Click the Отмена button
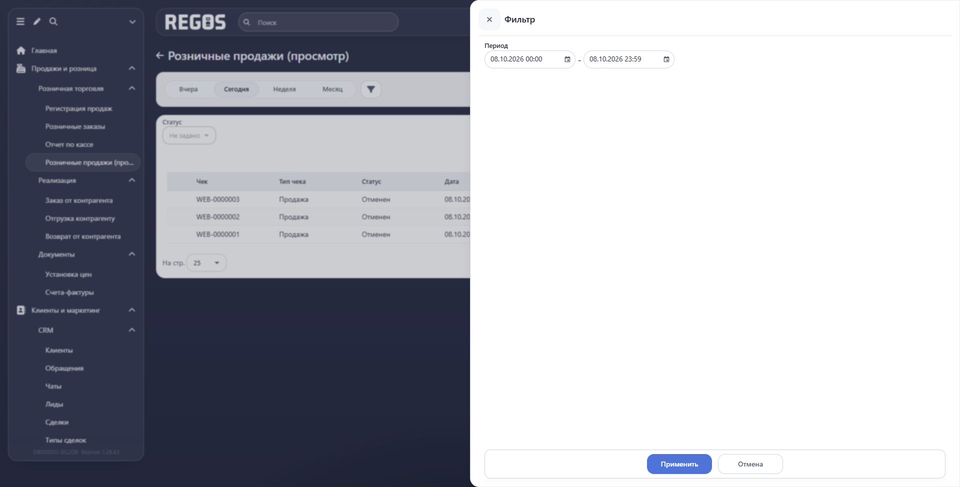 click(750, 464)
